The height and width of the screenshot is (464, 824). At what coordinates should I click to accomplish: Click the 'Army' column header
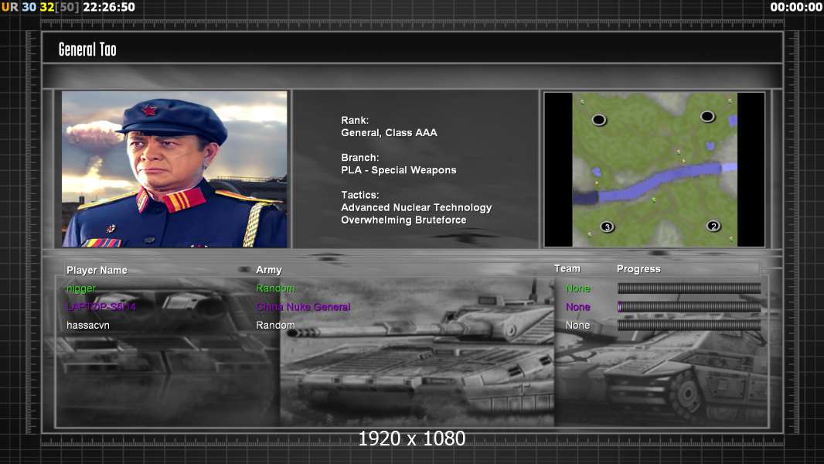[x=269, y=270]
